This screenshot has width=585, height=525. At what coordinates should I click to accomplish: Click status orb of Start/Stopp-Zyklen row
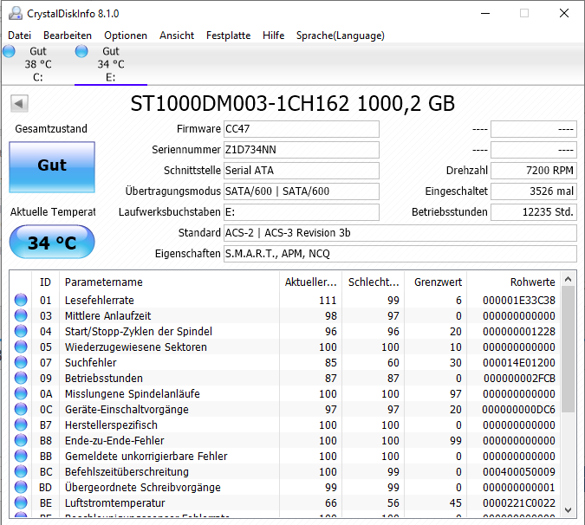click(21, 332)
